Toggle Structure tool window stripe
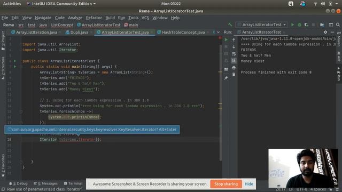 pyautogui.click(x=3, y=68)
